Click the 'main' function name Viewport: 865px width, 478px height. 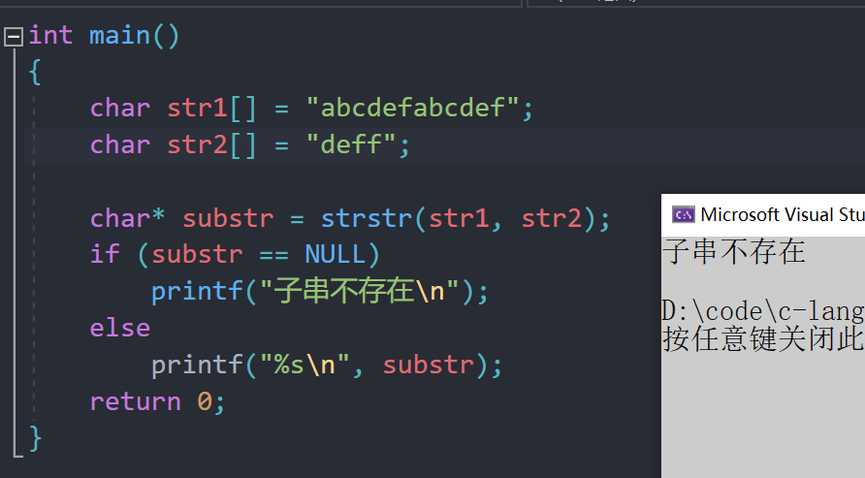click(119, 35)
